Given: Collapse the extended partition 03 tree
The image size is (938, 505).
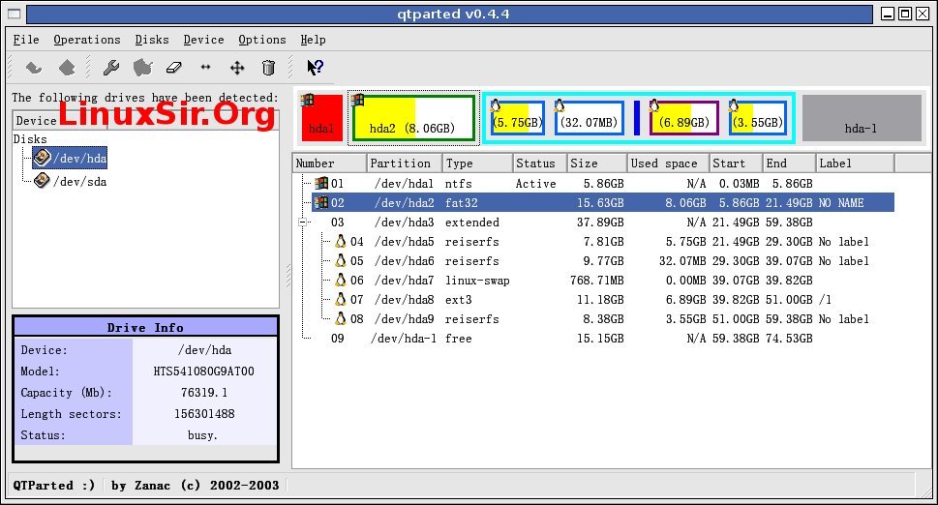Looking at the screenshot, I should (303, 223).
